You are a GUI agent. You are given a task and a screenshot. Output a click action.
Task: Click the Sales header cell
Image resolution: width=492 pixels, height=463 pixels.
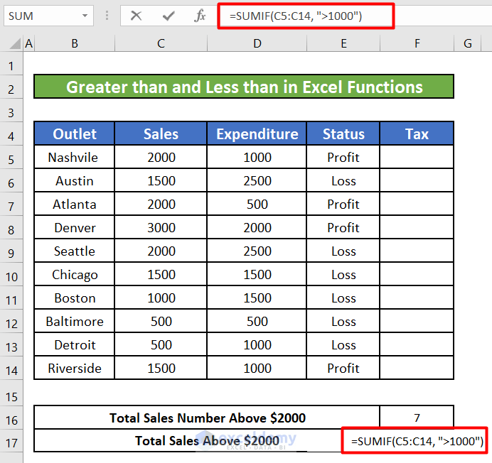(x=161, y=134)
